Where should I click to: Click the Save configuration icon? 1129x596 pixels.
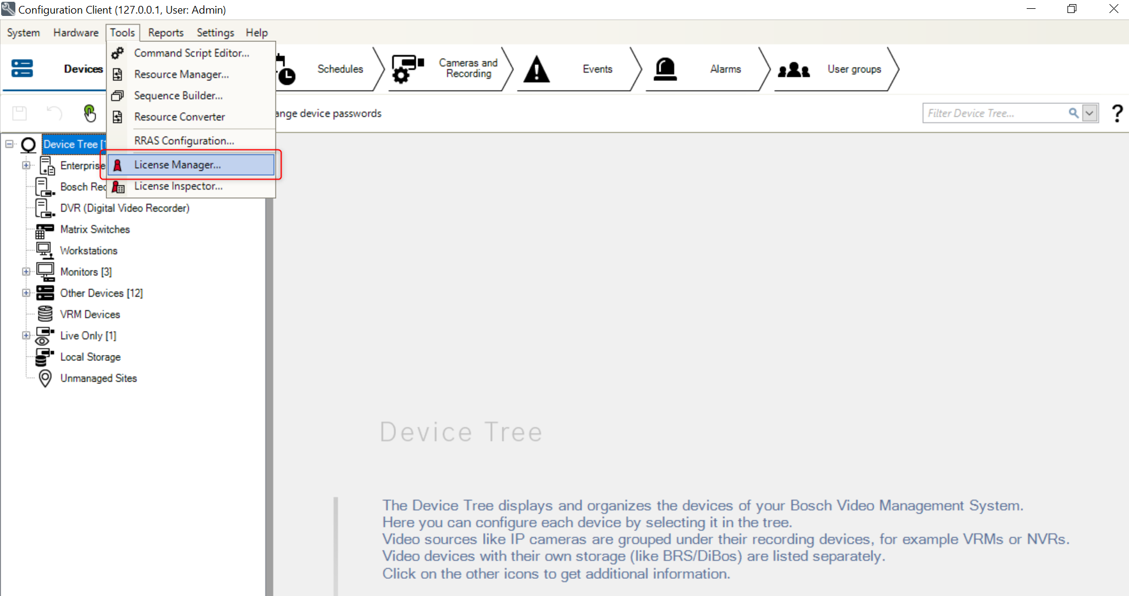(x=20, y=113)
